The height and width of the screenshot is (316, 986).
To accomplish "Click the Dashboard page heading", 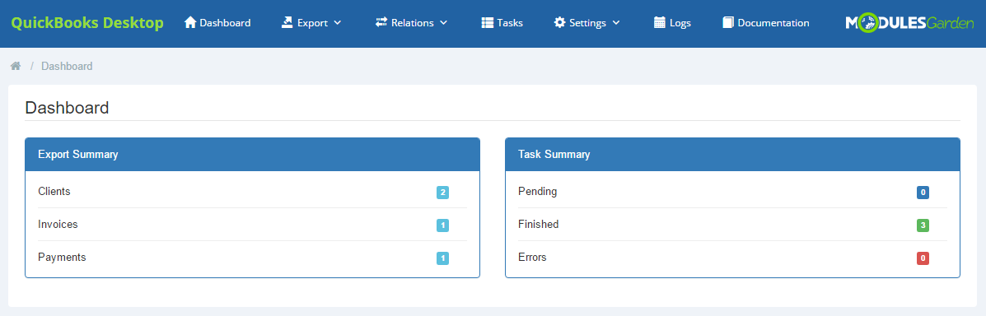I will (x=68, y=108).
